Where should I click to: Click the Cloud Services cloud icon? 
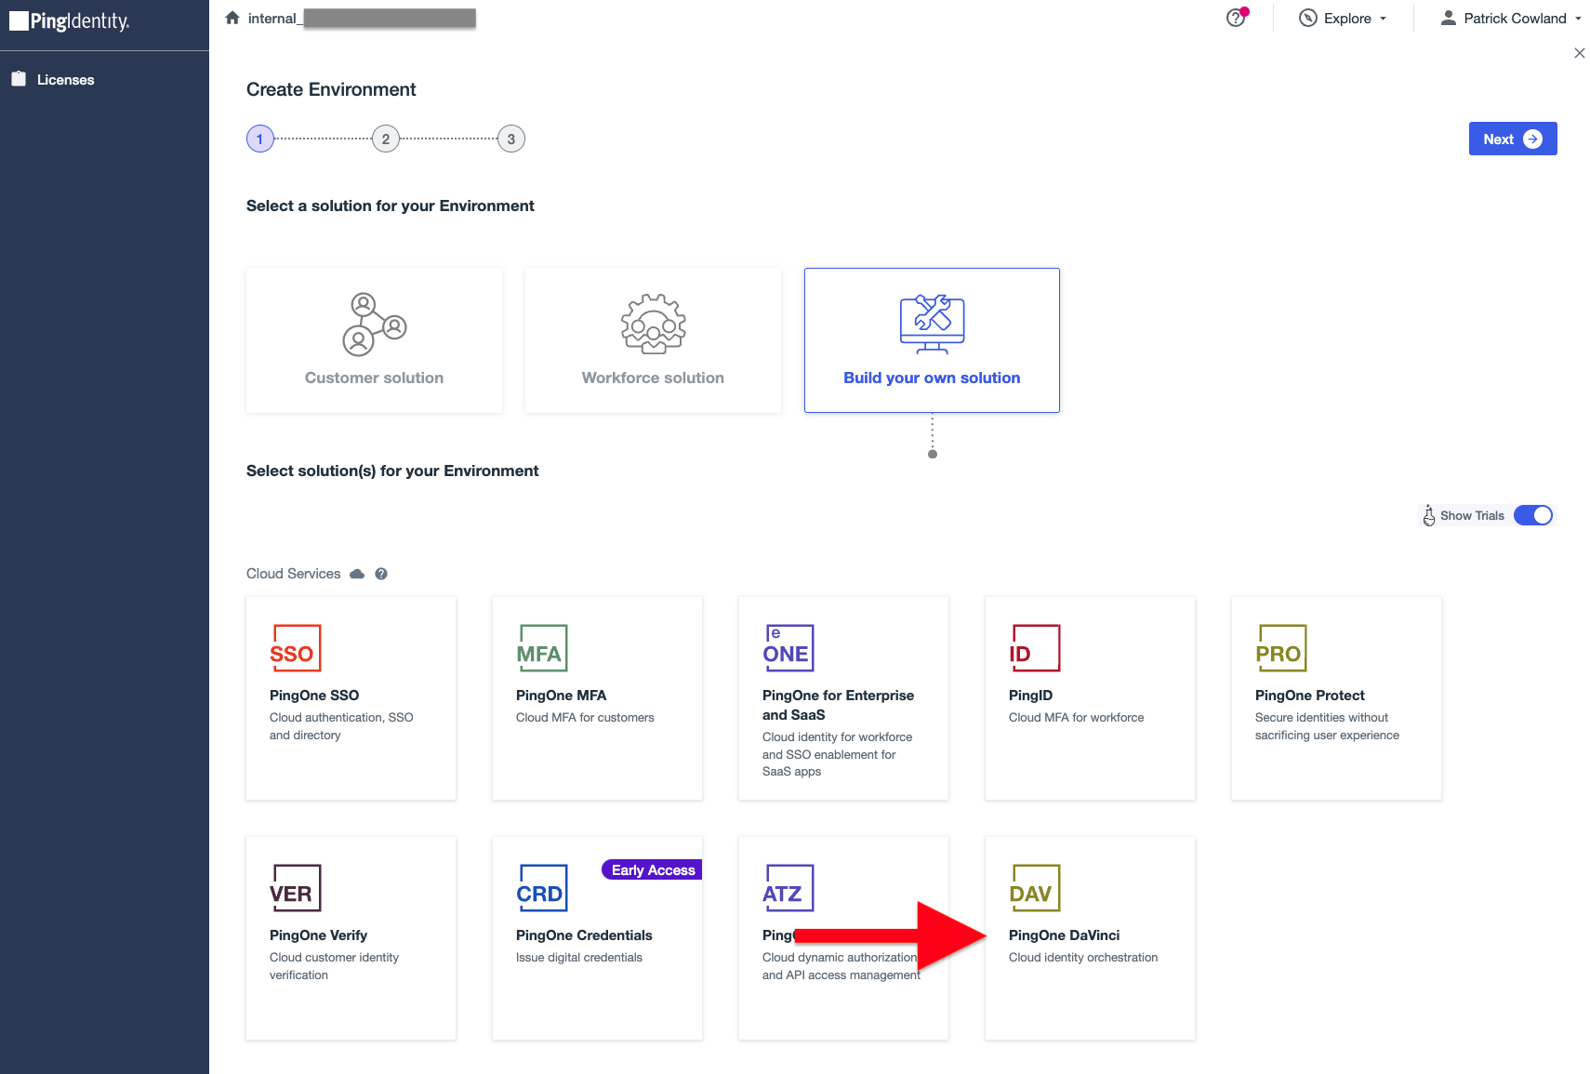pos(357,574)
